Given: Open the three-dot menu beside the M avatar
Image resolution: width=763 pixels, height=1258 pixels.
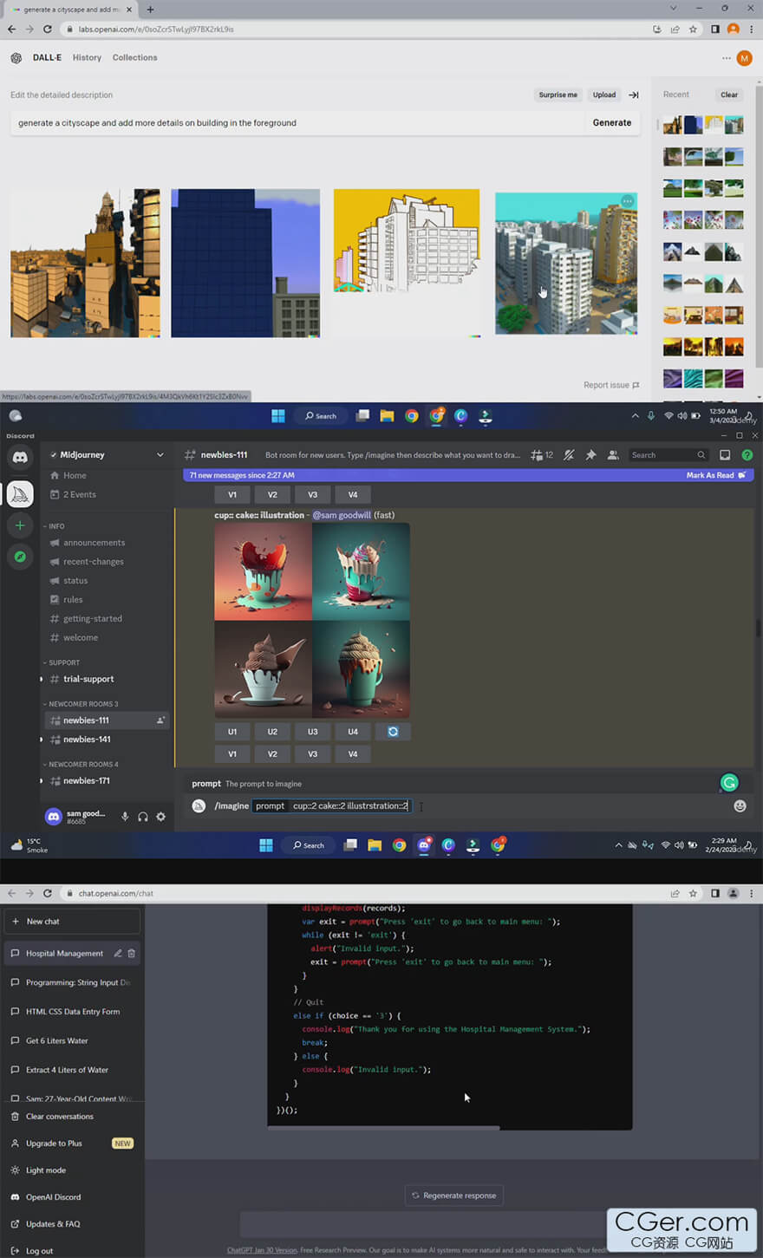Looking at the screenshot, I should pos(726,58).
